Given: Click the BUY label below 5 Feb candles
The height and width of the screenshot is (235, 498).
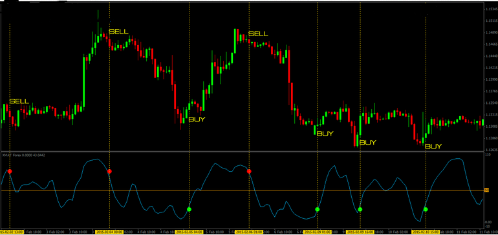Looking at the screenshot, I should click(x=197, y=119).
